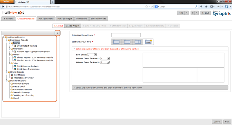Click Master Detail folder icon

[12, 87]
